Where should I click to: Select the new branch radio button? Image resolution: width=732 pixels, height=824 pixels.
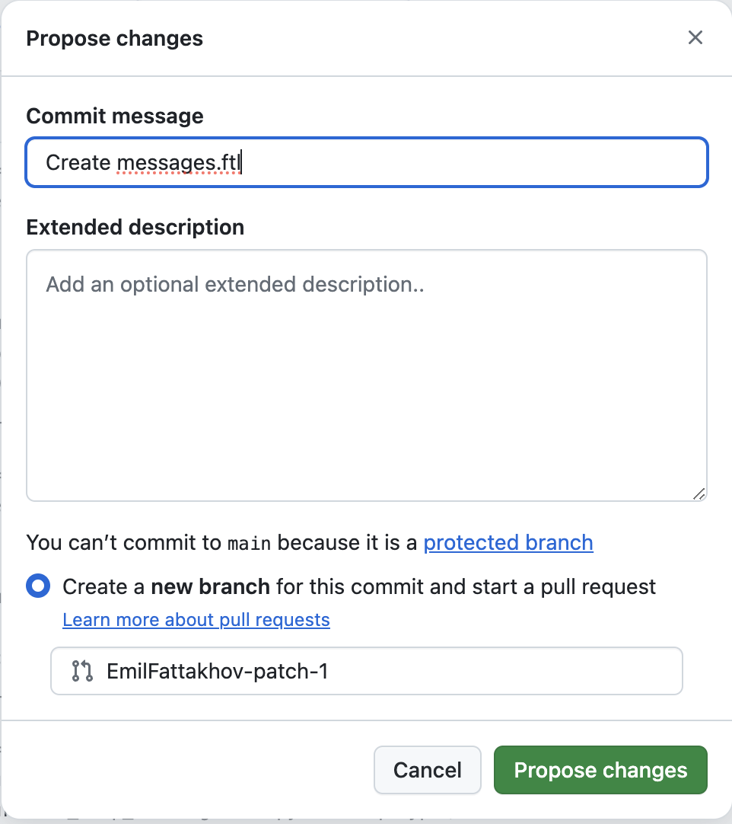tap(39, 586)
